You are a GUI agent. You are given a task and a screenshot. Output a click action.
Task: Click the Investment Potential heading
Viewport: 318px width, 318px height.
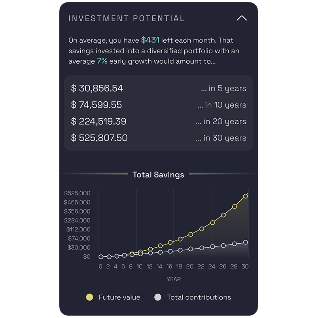pos(127,19)
